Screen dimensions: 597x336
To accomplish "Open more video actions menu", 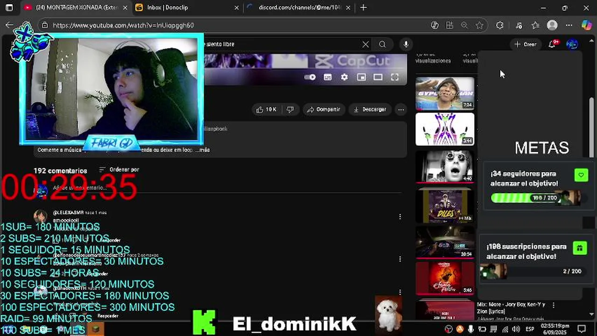I will click(401, 109).
